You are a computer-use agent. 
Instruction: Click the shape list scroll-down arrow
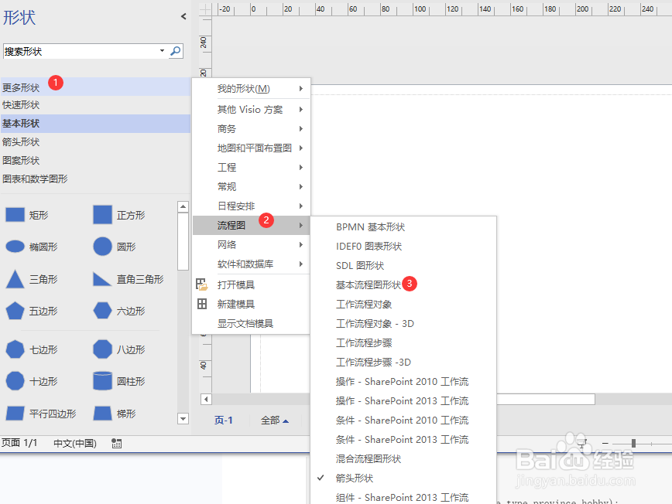183,419
